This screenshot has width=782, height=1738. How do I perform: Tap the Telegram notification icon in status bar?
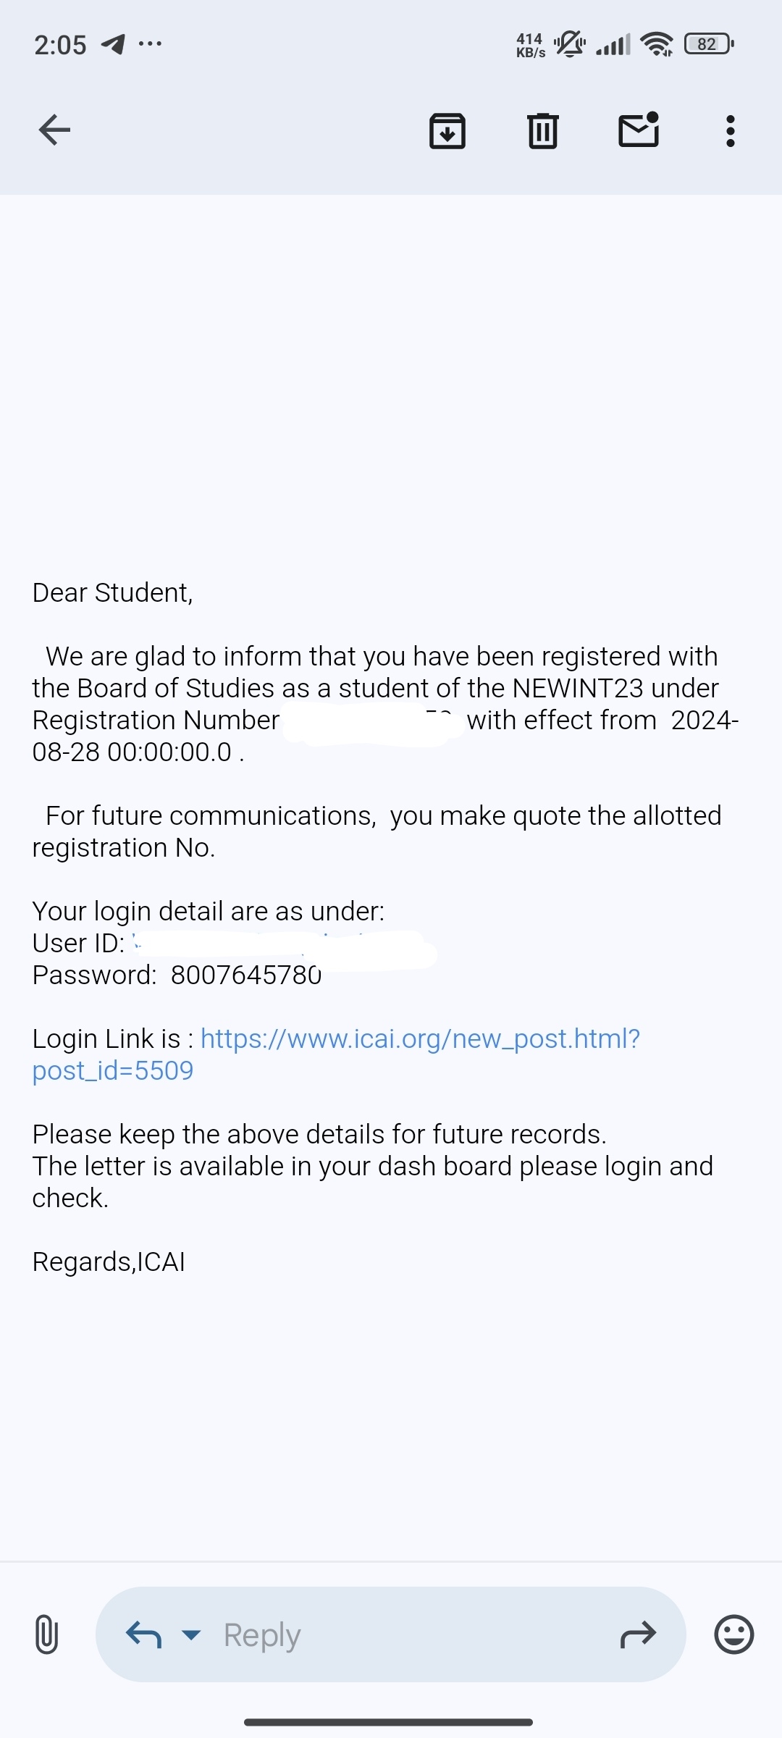coord(113,44)
